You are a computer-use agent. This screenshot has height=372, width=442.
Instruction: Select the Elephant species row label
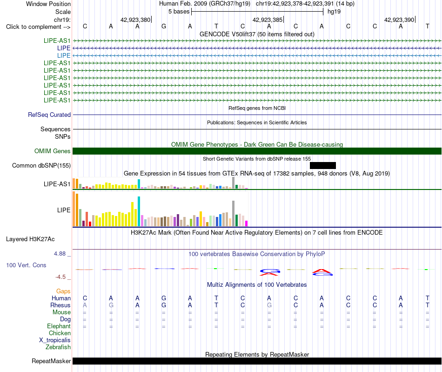59,326
